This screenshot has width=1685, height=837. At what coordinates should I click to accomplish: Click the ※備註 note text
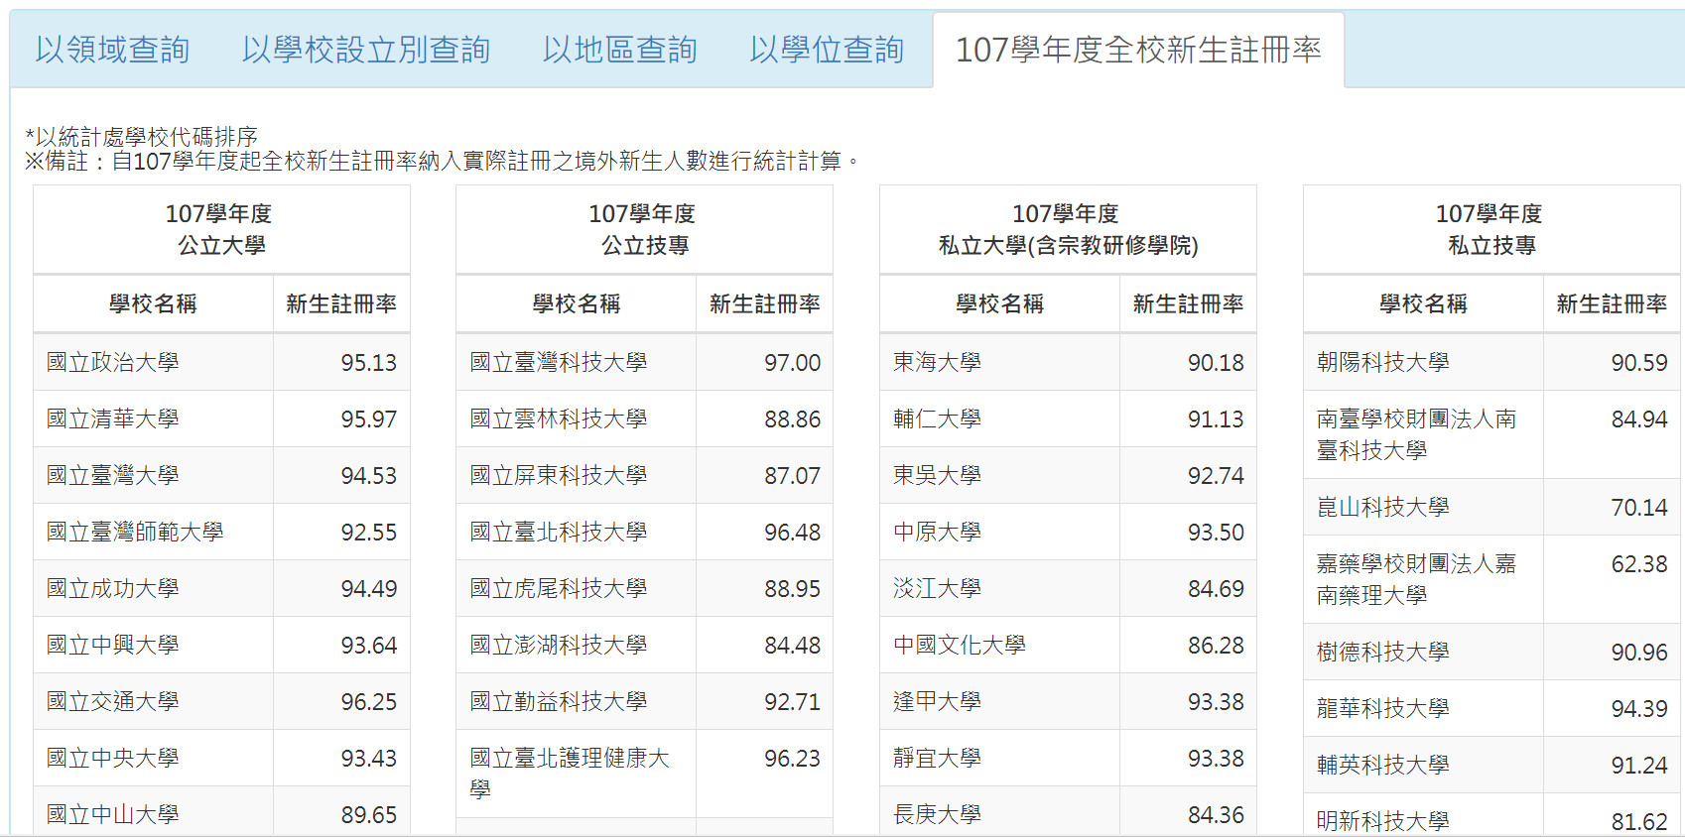[x=443, y=161]
